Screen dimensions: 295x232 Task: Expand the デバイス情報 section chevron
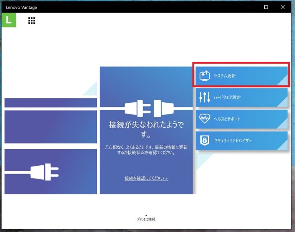[146, 216]
